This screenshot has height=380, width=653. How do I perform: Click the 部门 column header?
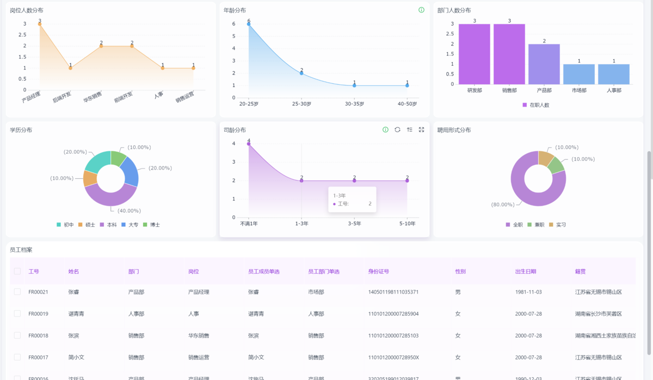click(x=134, y=271)
